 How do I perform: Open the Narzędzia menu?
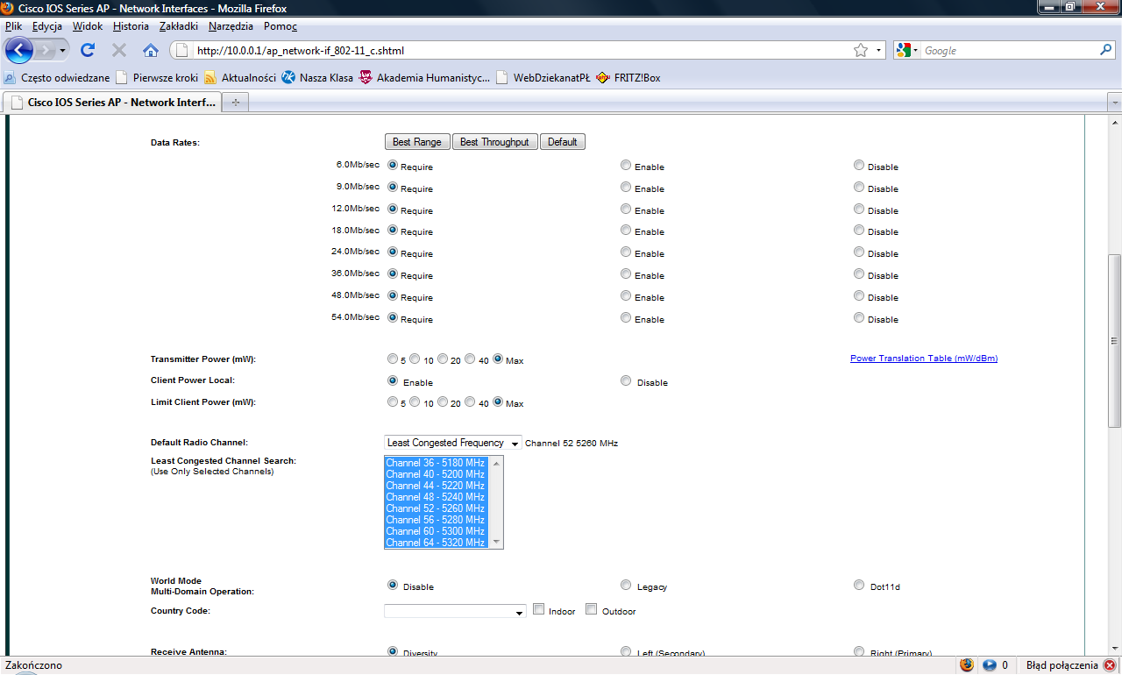231,26
